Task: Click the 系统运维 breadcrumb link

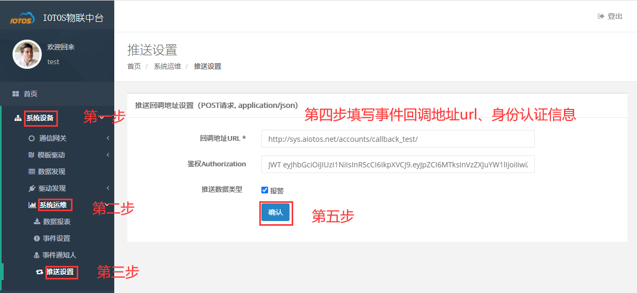Action: pyautogui.click(x=167, y=66)
